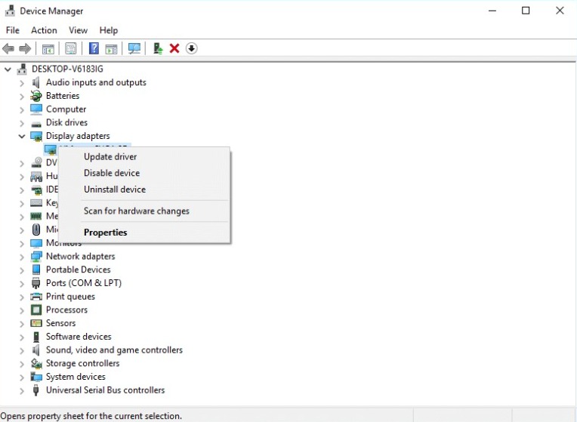Open the View menu in menu bar
Image resolution: width=577 pixels, height=422 pixels.
79,30
